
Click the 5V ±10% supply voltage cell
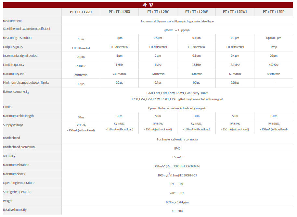tap(274, 127)
